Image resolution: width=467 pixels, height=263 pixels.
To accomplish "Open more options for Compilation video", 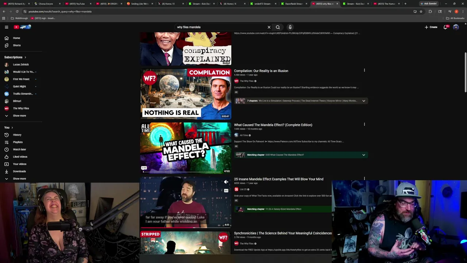I will click(364, 70).
